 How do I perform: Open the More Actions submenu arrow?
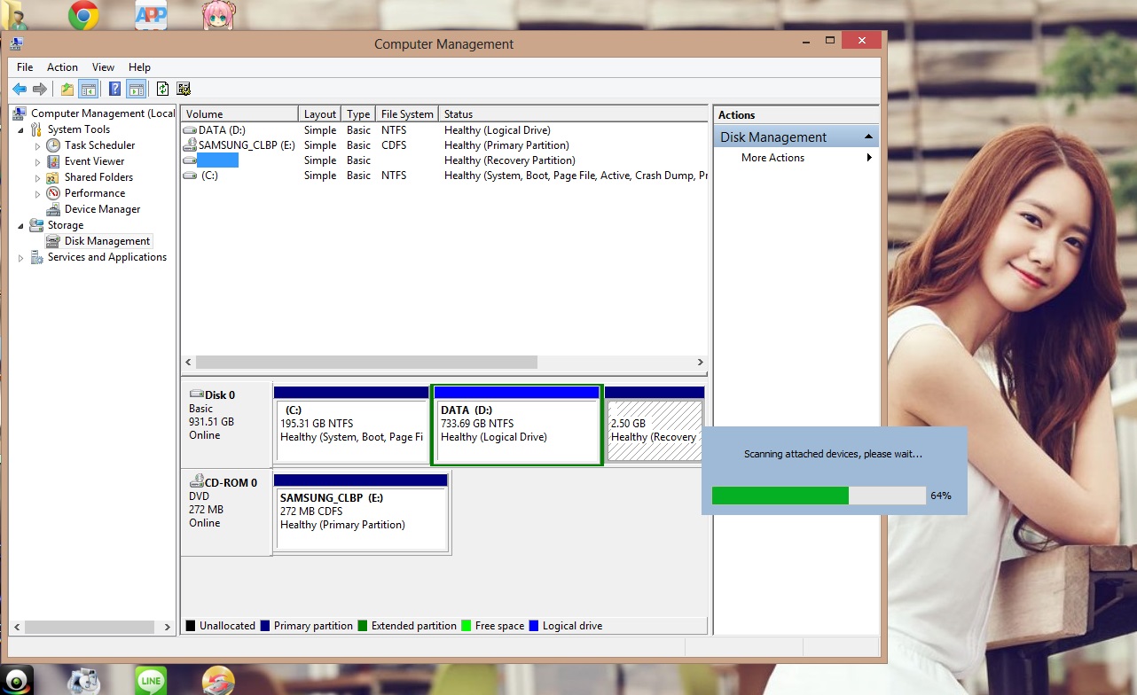coord(869,158)
